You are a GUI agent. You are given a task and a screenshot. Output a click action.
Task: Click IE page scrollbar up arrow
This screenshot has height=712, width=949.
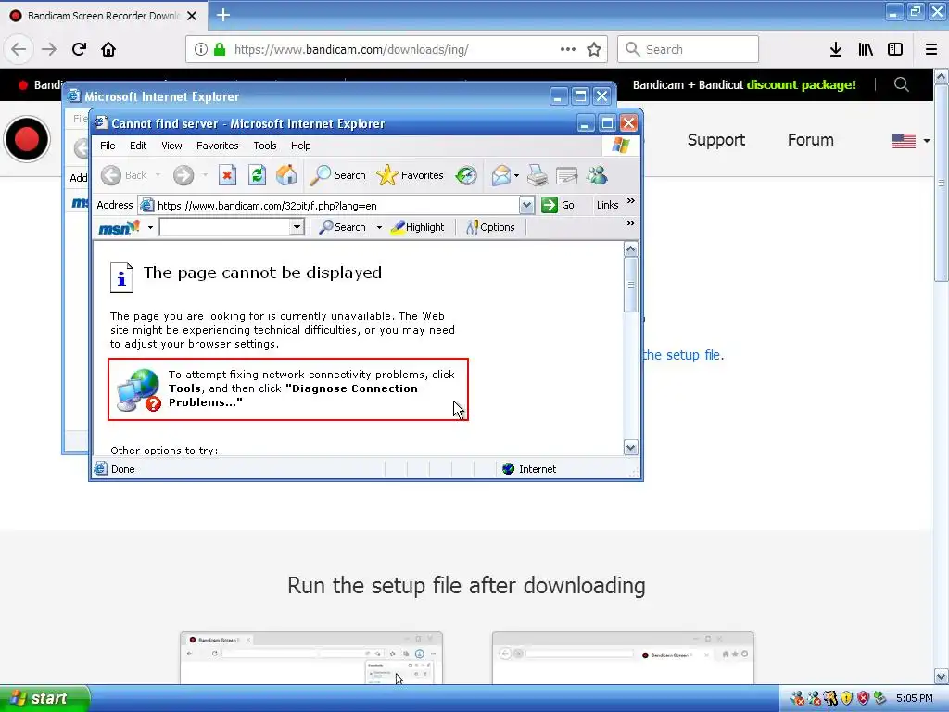pyautogui.click(x=630, y=248)
